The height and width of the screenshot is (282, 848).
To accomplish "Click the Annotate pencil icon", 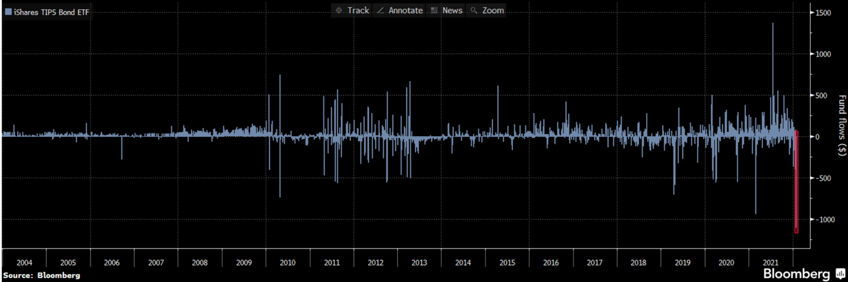I will (x=380, y=11).
